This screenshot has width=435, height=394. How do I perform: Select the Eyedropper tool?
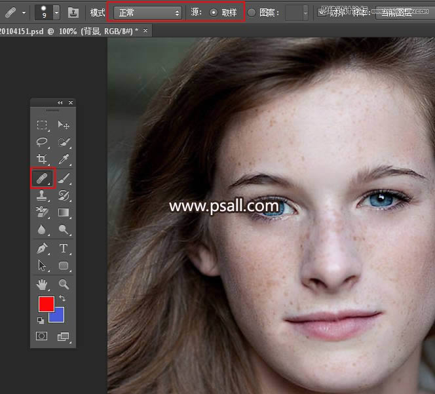pyautogui.click(x=64, y=159)
